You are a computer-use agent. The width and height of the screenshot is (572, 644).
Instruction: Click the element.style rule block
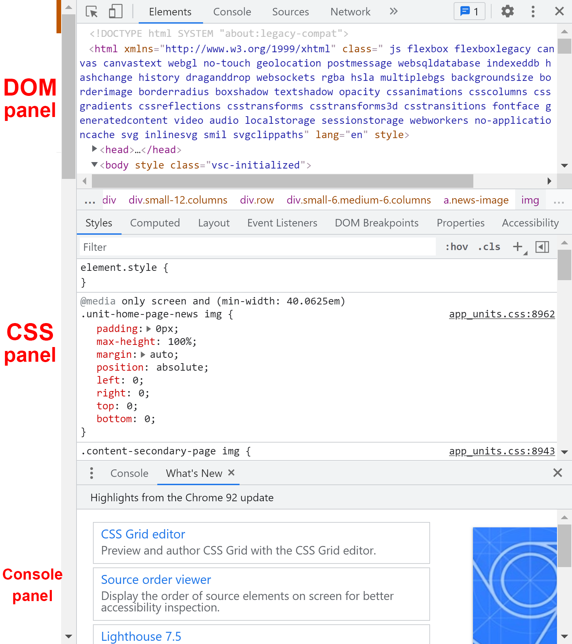pos(317,275)
